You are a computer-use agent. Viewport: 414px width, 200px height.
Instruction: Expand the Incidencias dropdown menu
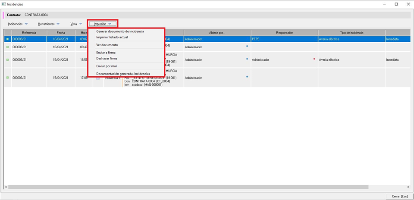18,24
